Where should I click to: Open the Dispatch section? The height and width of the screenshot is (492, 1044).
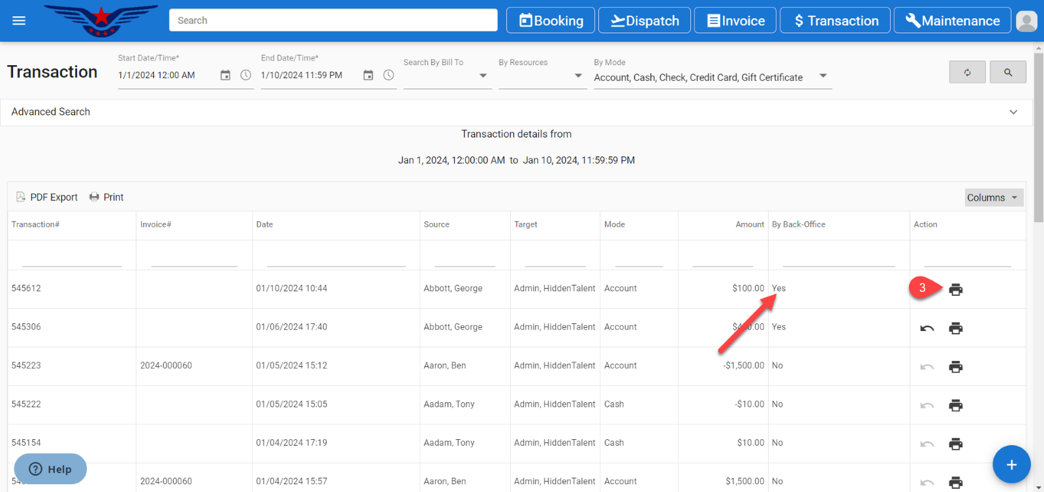(x=644, y=21)
